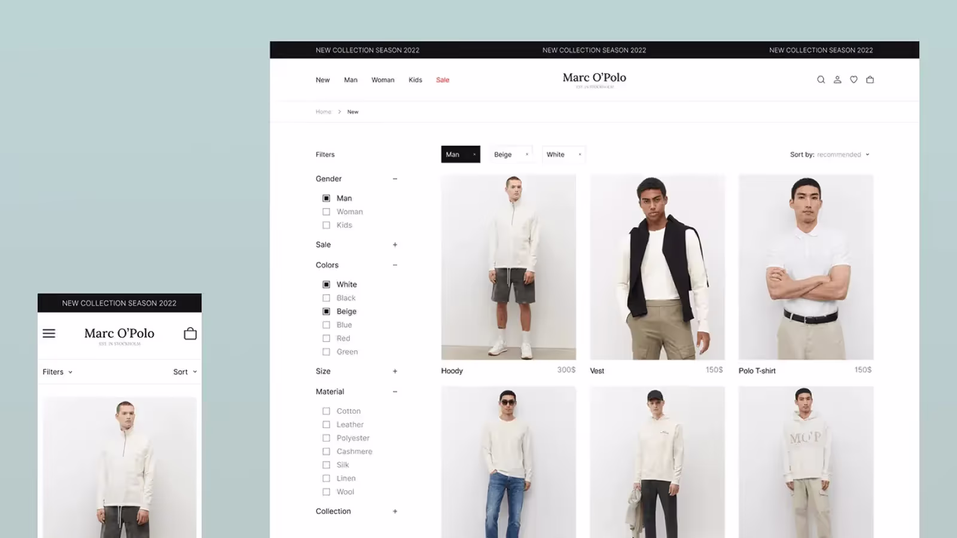The width and height of the screenshot is (957, 538).
Task: Tap the mobile shopping bag icon
Action: coord(190,334)
